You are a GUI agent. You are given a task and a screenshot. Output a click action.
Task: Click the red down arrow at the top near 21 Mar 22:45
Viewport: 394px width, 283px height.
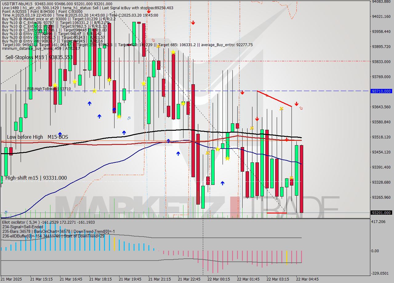193,22
